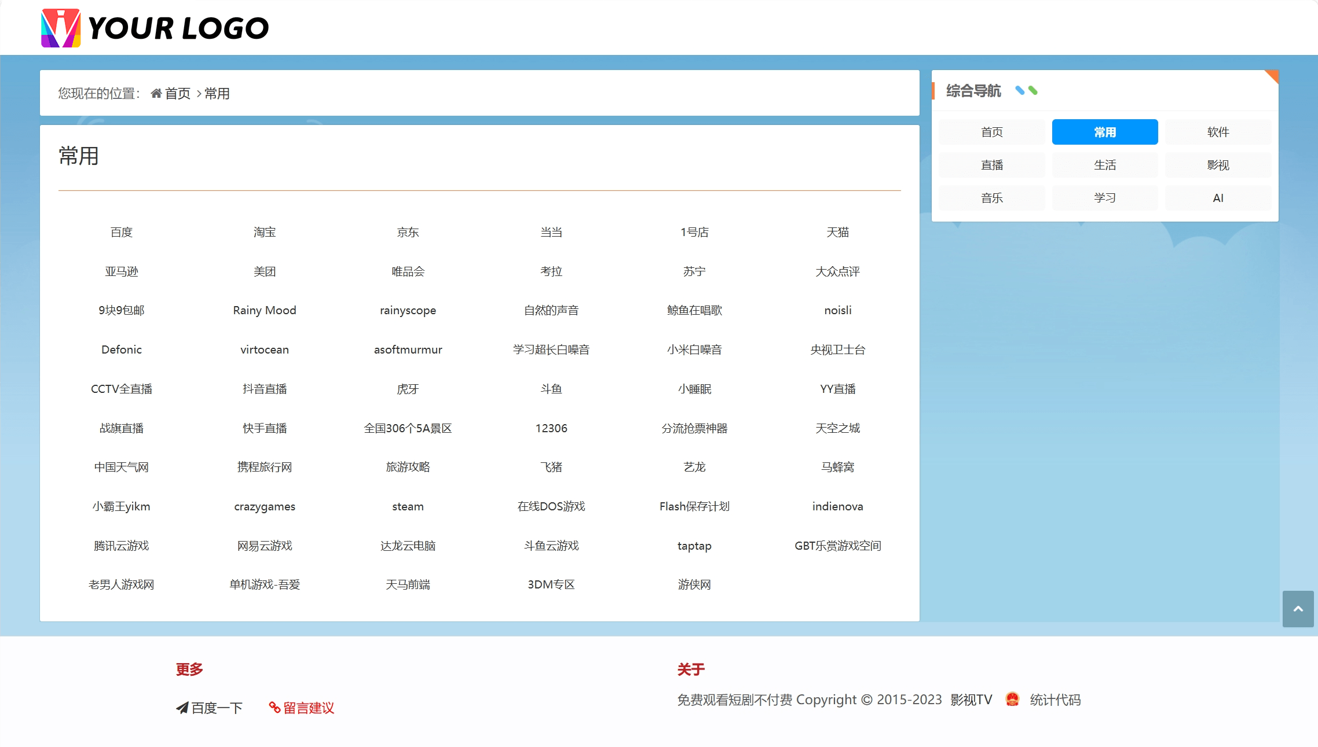This screenshot has width=1318, height=747.
Task: Visit the noisli link
Action: [837, 310]
